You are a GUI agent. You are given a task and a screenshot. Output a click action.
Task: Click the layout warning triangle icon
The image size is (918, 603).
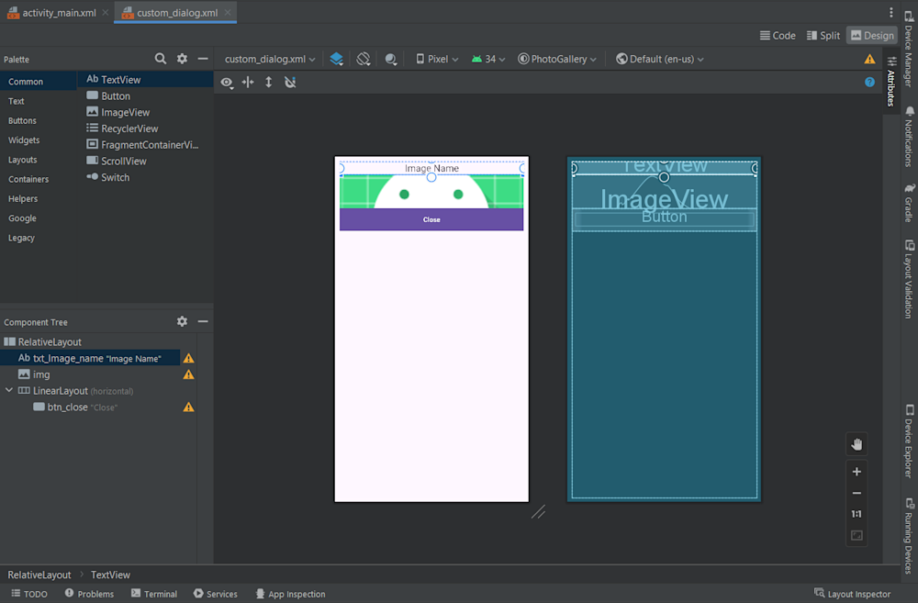point(869,59)
